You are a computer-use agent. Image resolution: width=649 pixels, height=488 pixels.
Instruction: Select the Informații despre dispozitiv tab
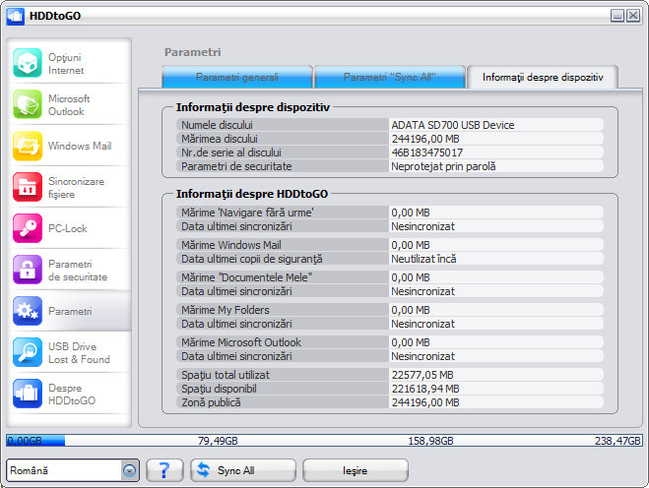tap(543, 77)
